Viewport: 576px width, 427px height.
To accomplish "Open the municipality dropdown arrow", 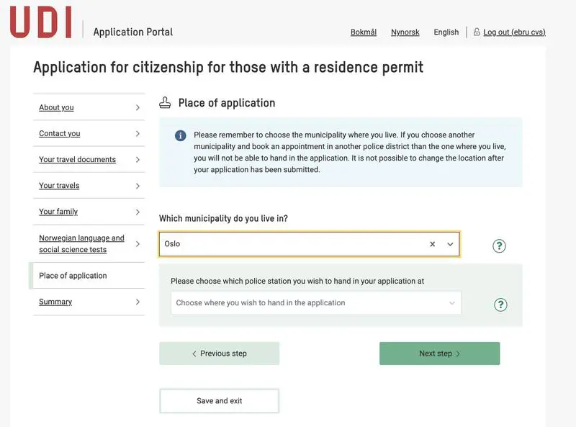I will (450, 244).
